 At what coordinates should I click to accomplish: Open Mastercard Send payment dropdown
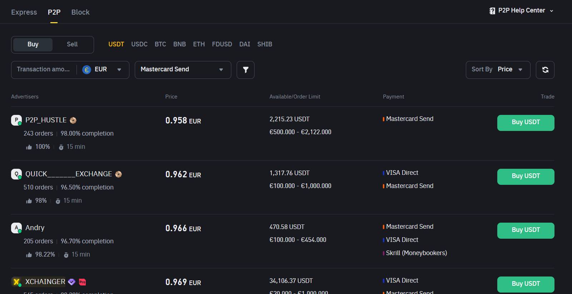point(183,70)
